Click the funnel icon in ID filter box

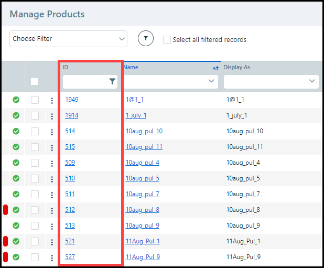112,81
